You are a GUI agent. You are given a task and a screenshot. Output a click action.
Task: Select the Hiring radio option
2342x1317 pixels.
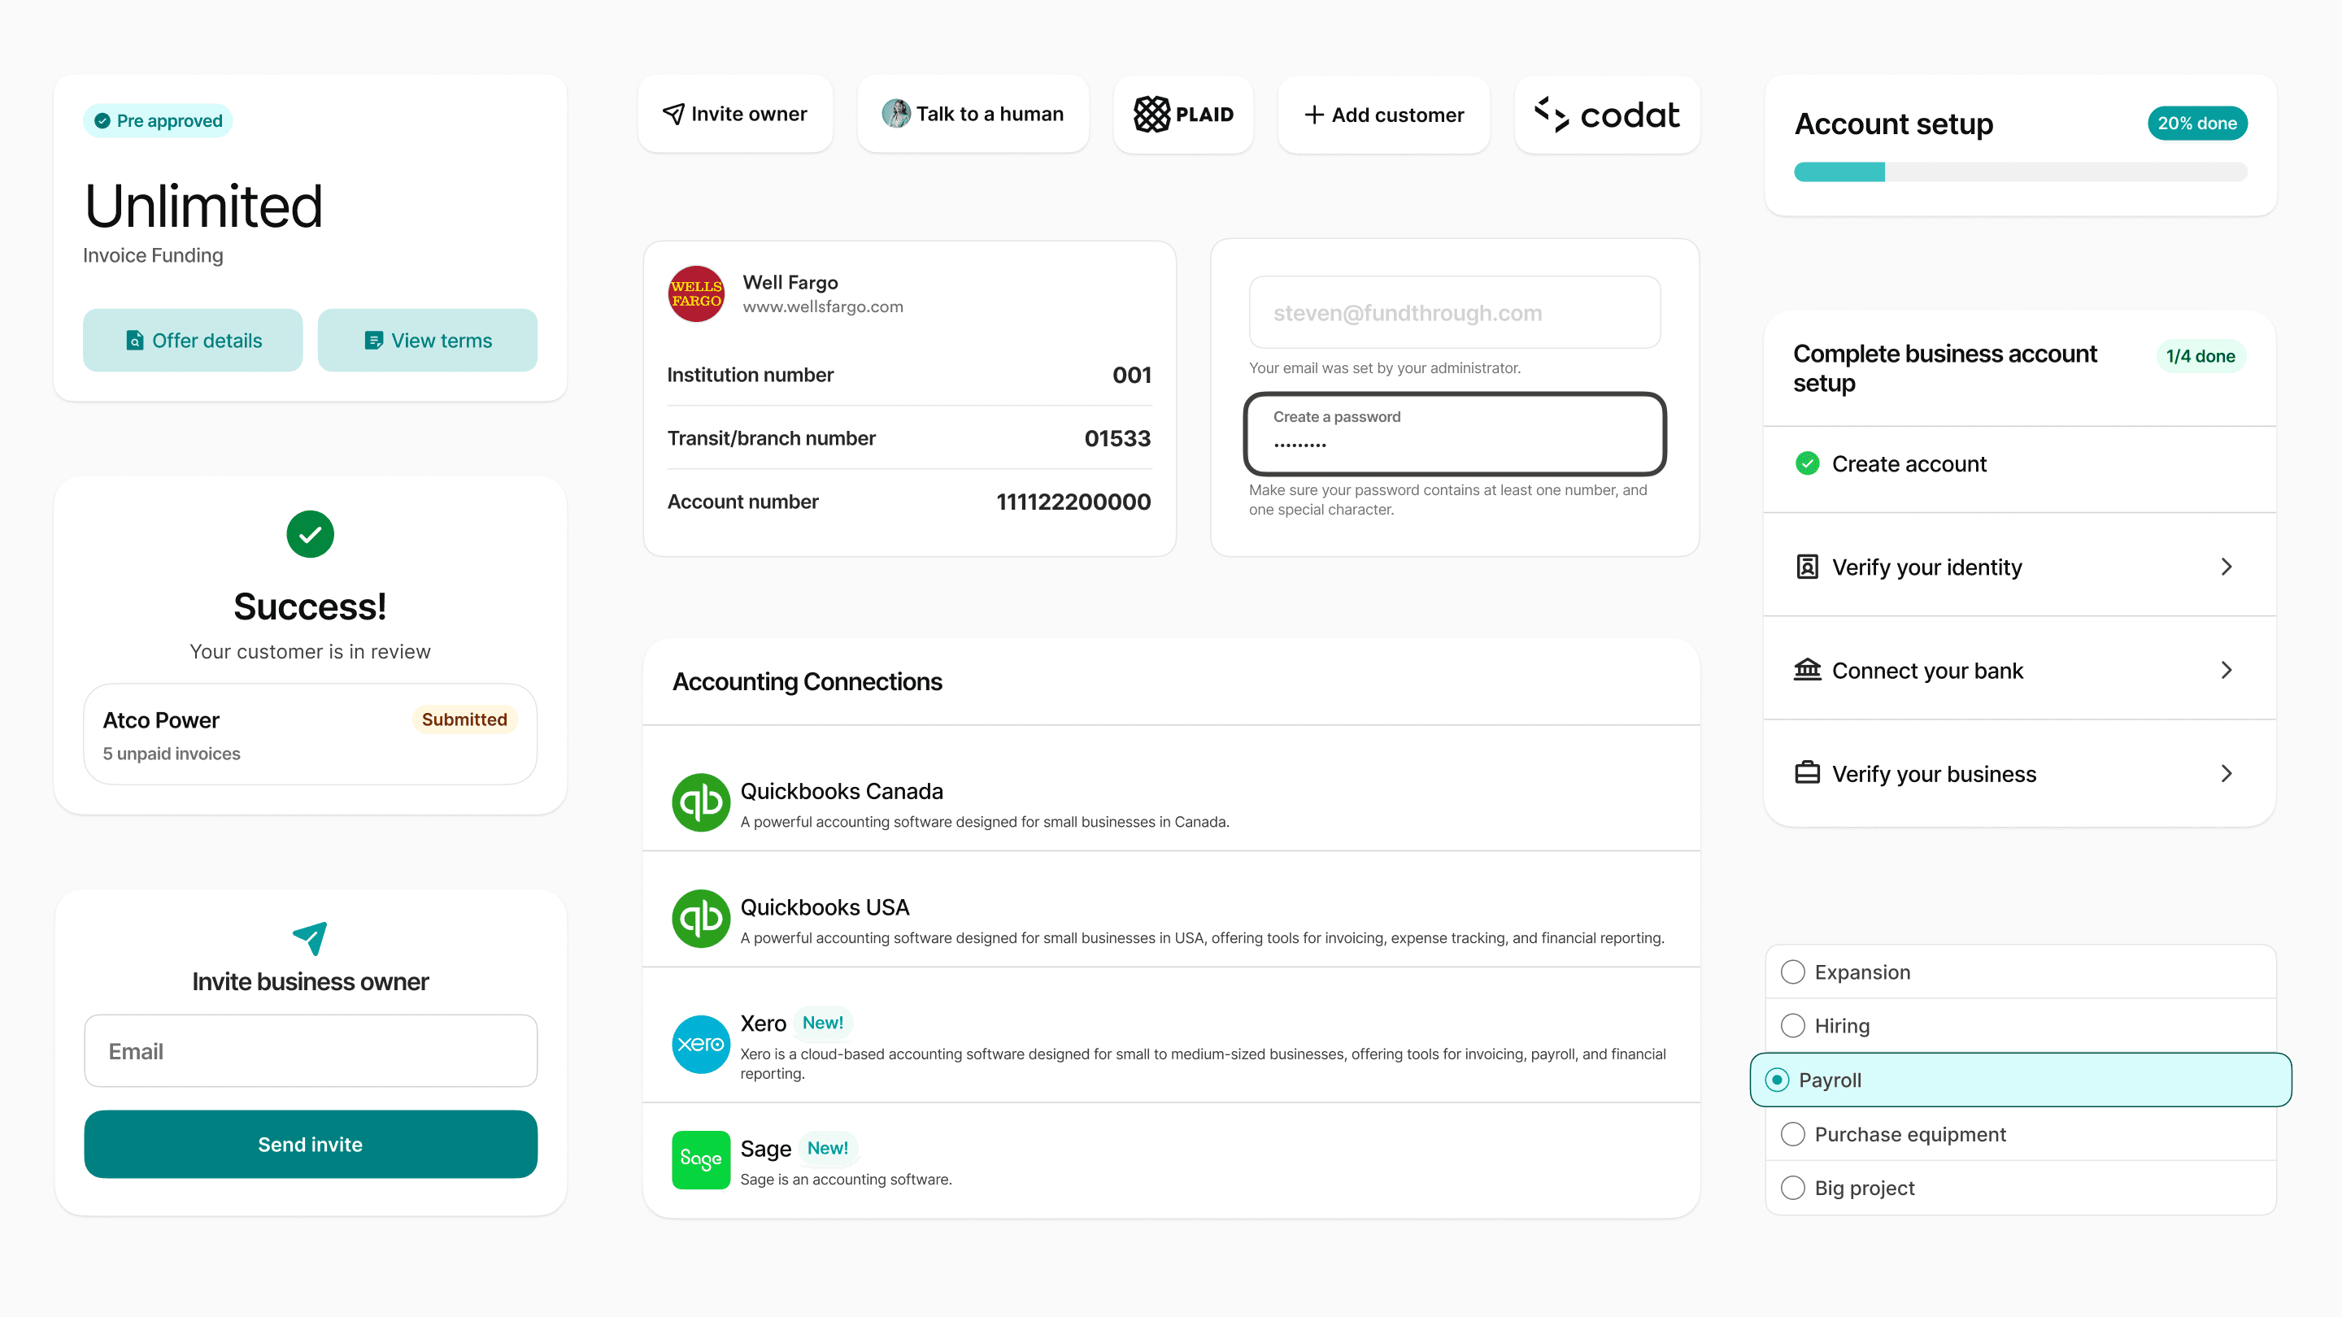coord(1793,1025)
